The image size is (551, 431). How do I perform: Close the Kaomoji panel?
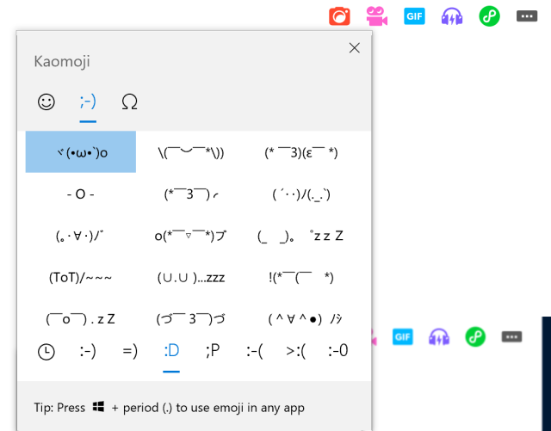pos(354,48)
